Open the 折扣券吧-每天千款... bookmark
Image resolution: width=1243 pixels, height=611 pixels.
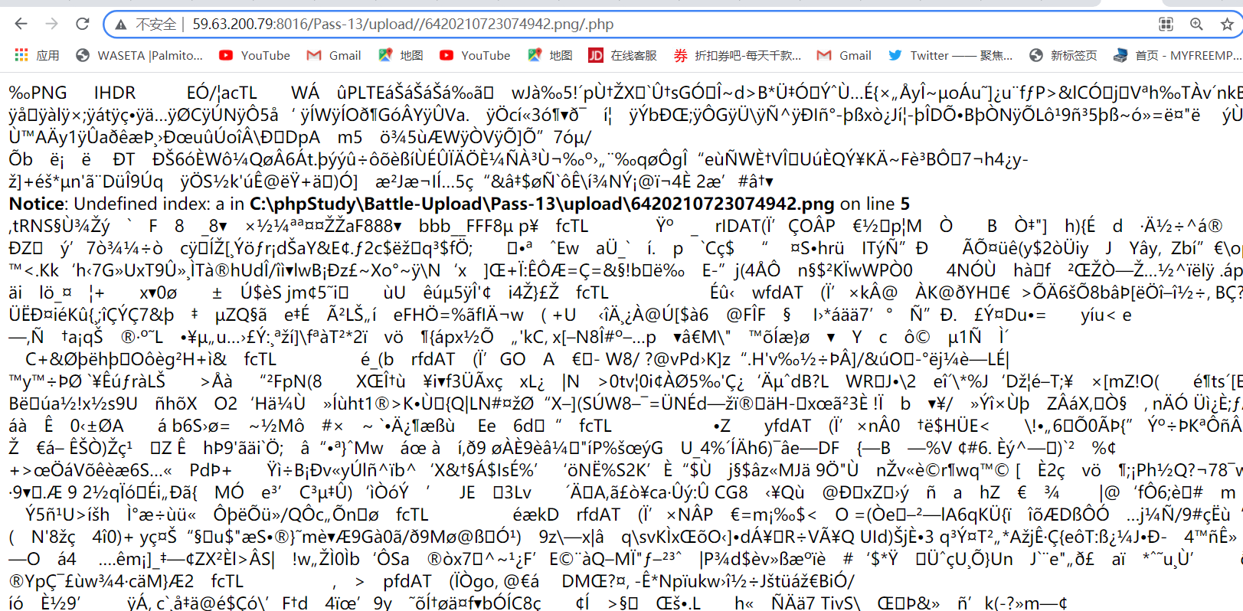(x=738, y=55)
